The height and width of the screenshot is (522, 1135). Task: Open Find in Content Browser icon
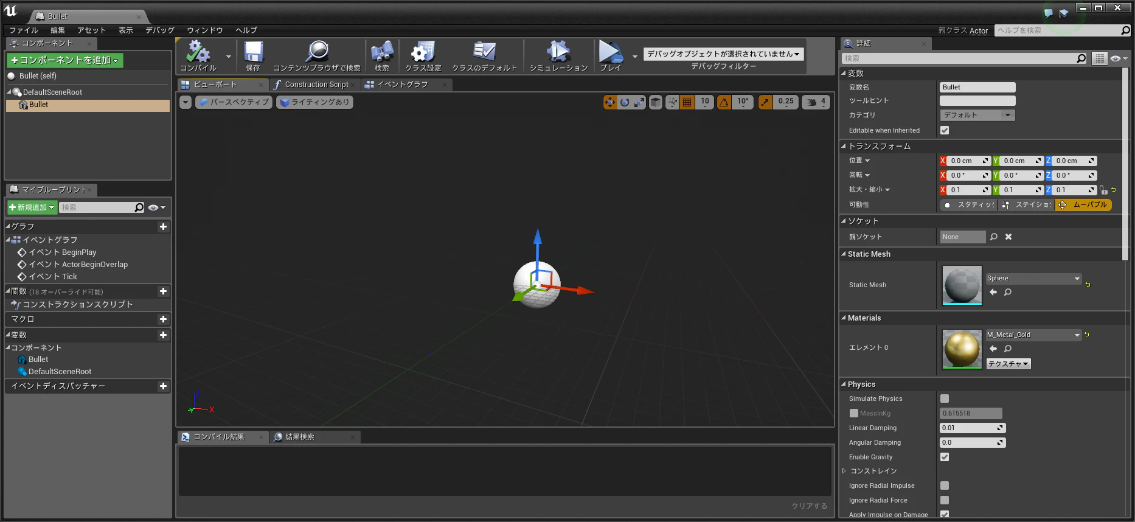click(317, 52)
